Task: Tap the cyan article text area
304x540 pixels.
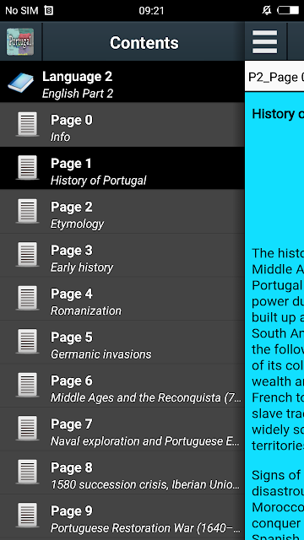Action: click(274, 316)
